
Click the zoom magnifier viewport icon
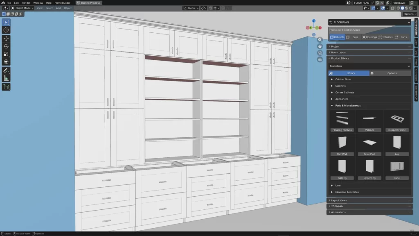320,40
